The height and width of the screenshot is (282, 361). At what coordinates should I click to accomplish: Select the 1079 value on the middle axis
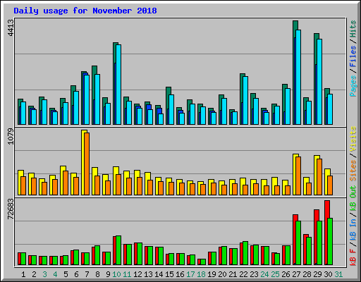point(11,137)
